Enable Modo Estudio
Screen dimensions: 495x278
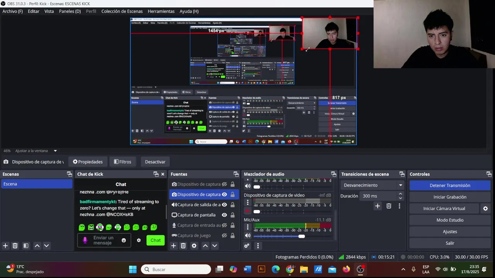click(450, 220)
